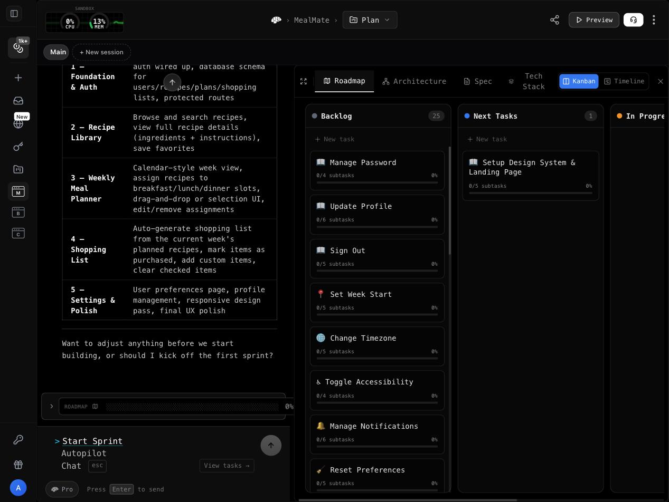
Task: Click the Backlog column vertical scrollbar
Action: coord(450,200)
